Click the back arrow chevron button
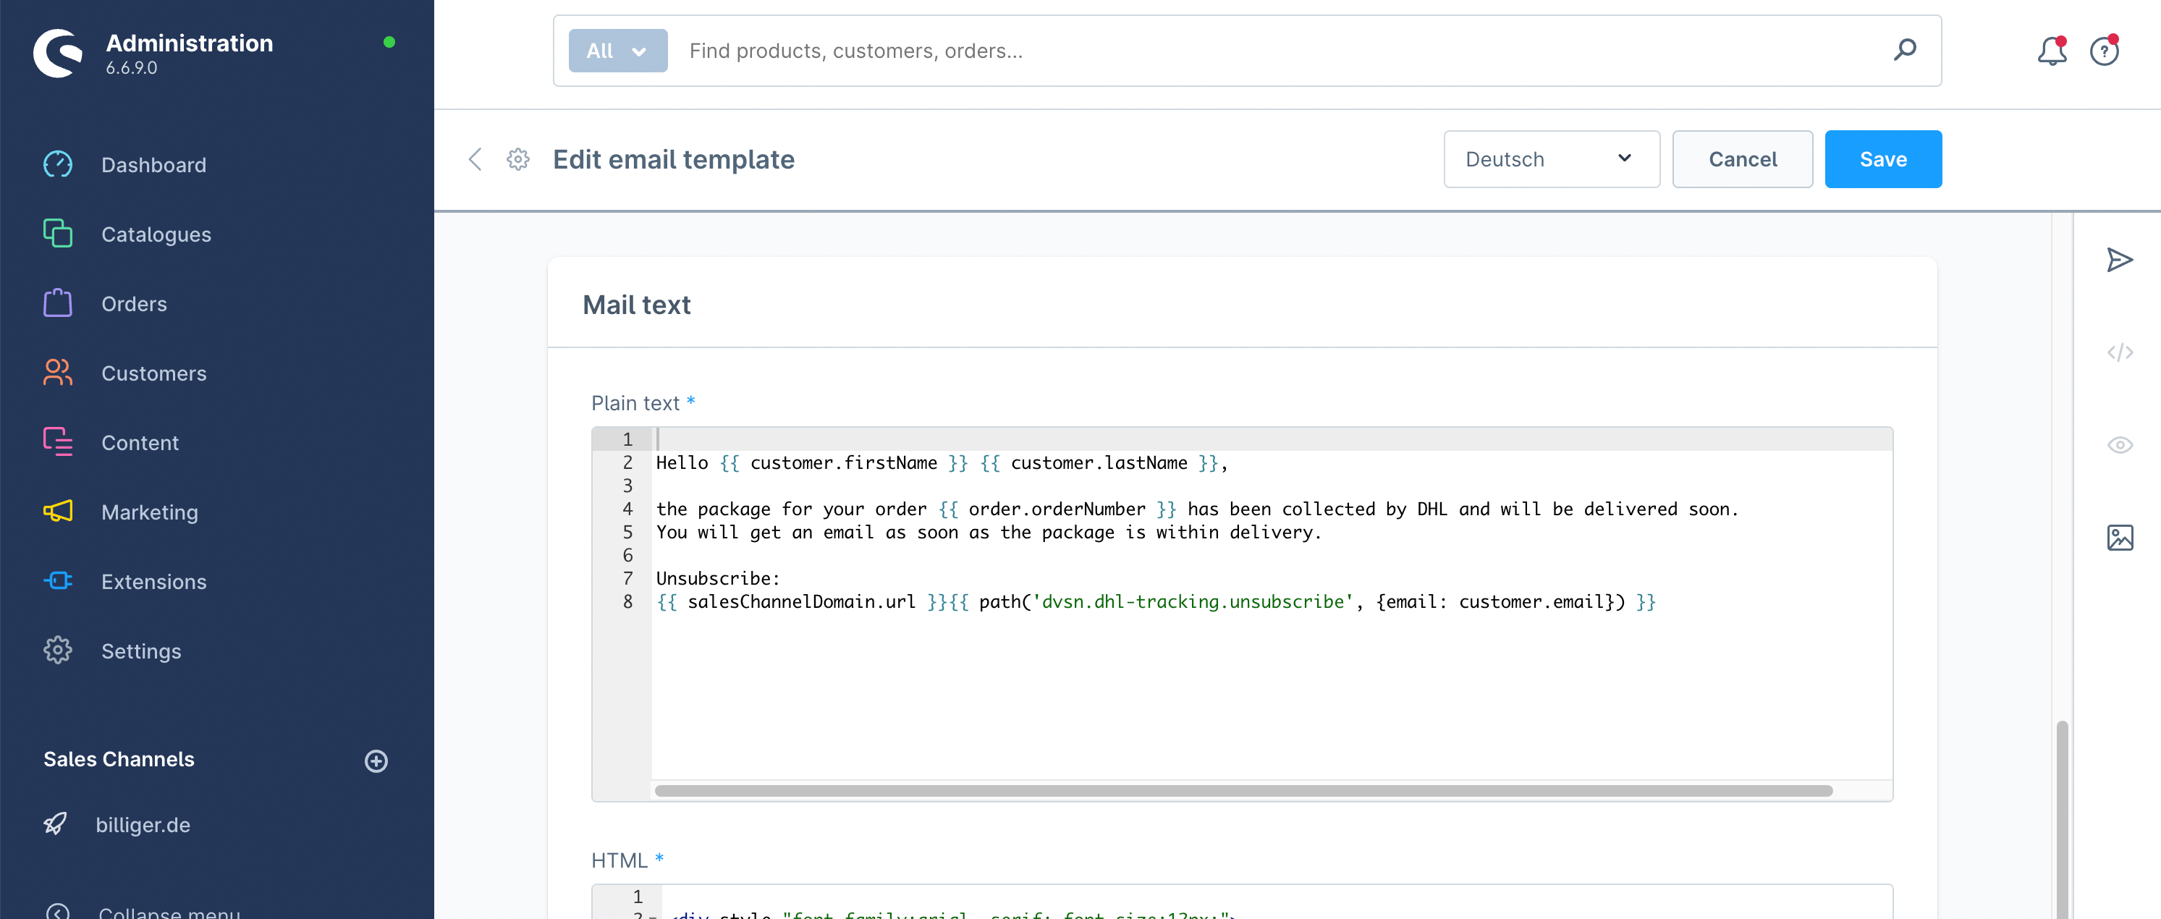 (474, 157)
